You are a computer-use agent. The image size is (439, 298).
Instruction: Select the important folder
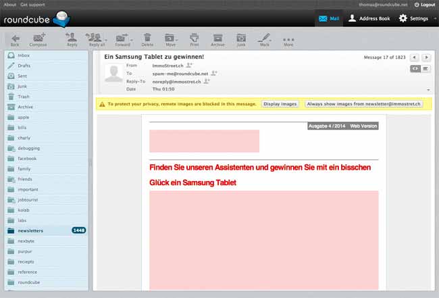click(46, 189)
